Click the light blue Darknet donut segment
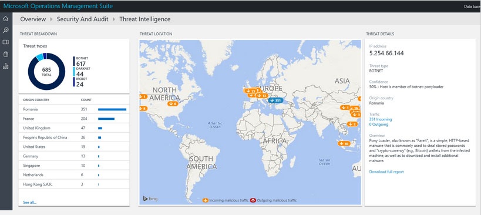 [x=39, y=57]
